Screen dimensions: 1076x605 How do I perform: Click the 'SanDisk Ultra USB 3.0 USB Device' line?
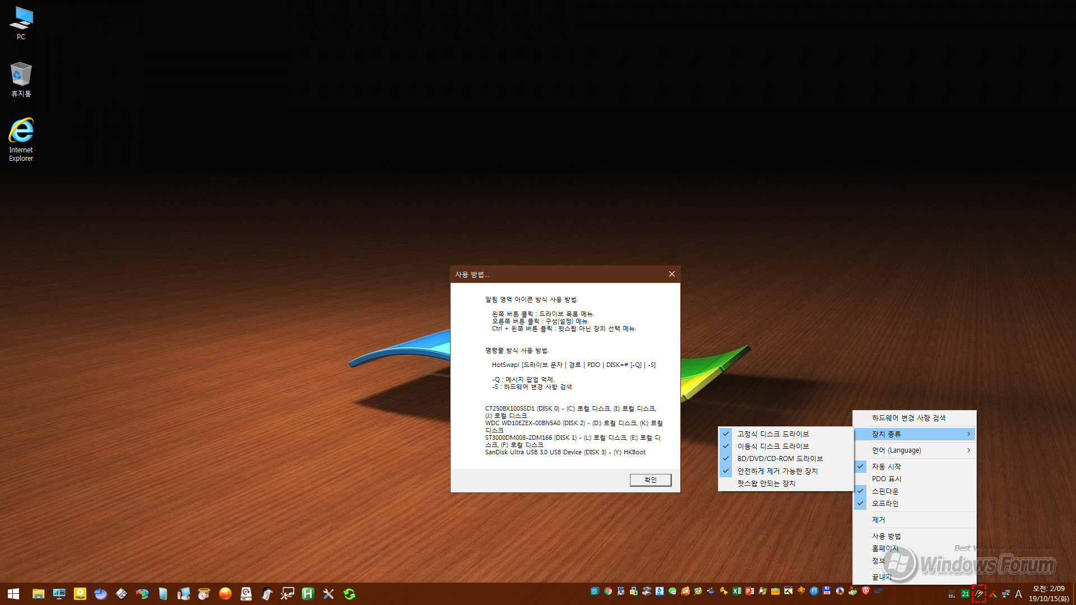[x=565, y=452]
